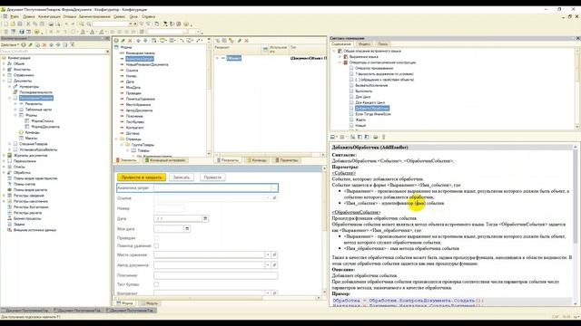Click the save icon in main toolbar
Image resolution: width=581 pixels, height=326 pixels.
click(x=20, y=24)
